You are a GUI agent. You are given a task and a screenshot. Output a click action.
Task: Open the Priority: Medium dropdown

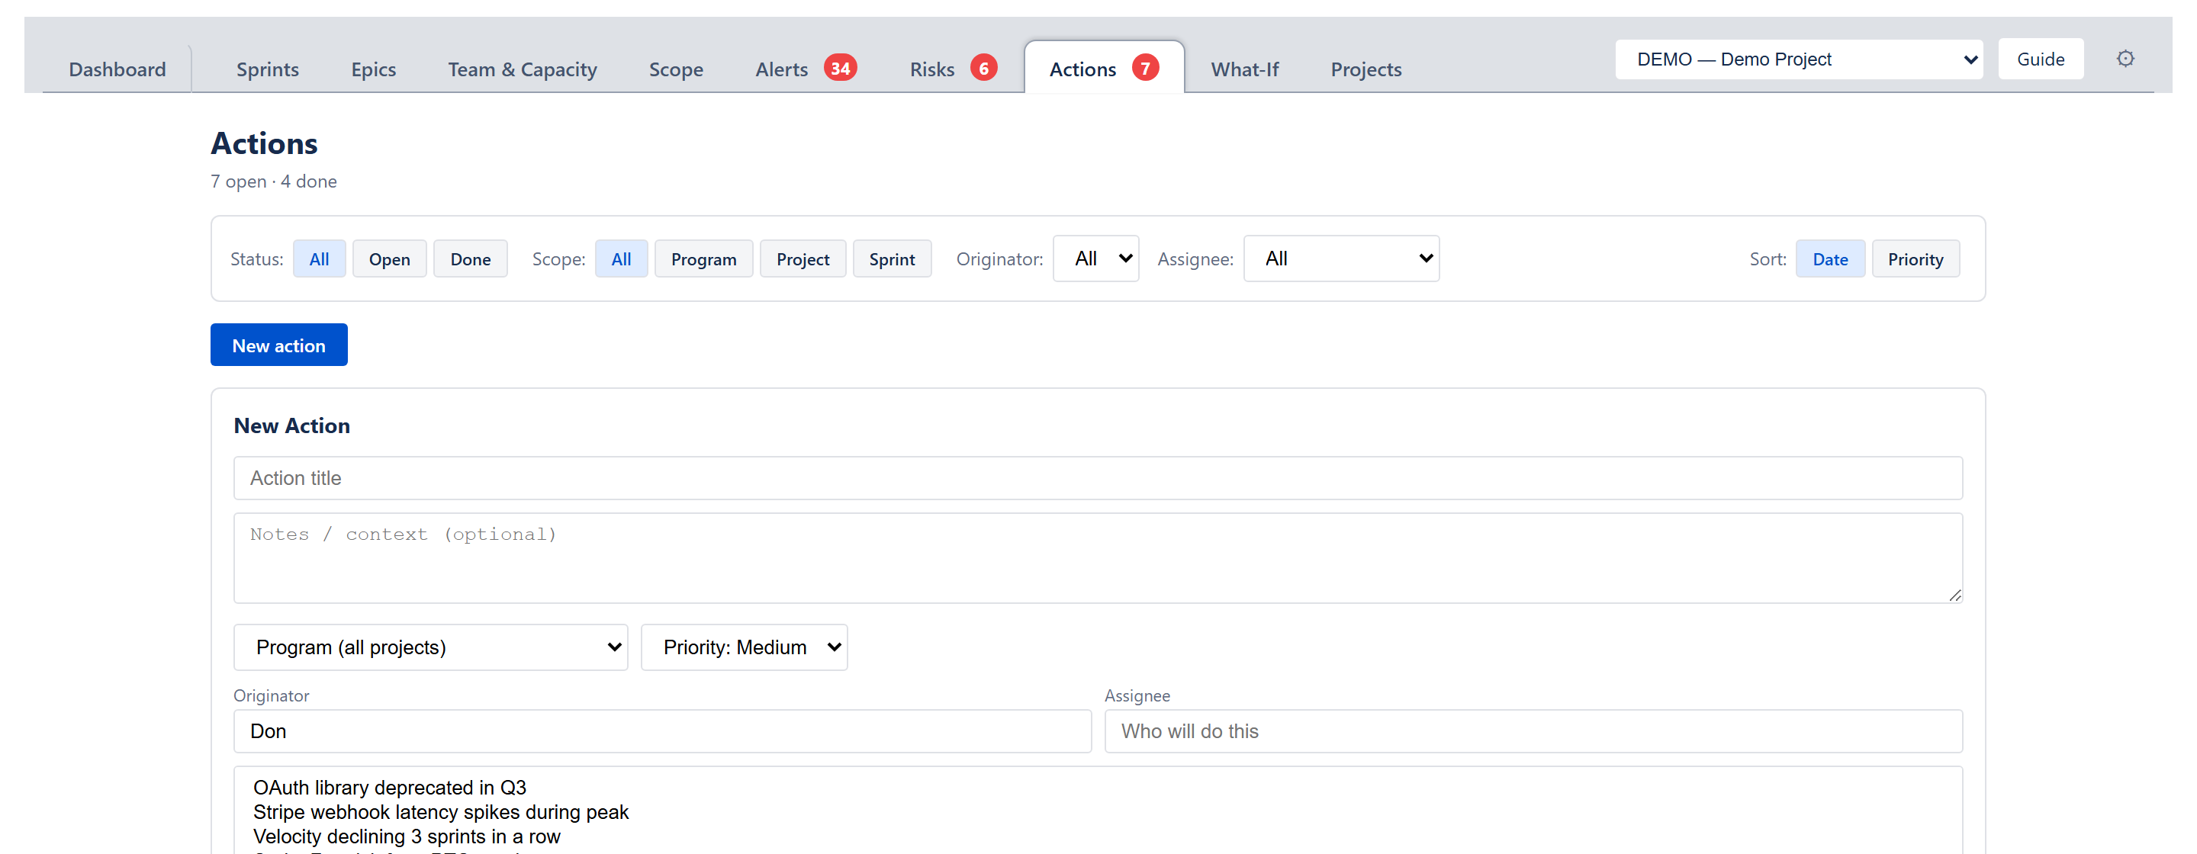pos(745,647)
